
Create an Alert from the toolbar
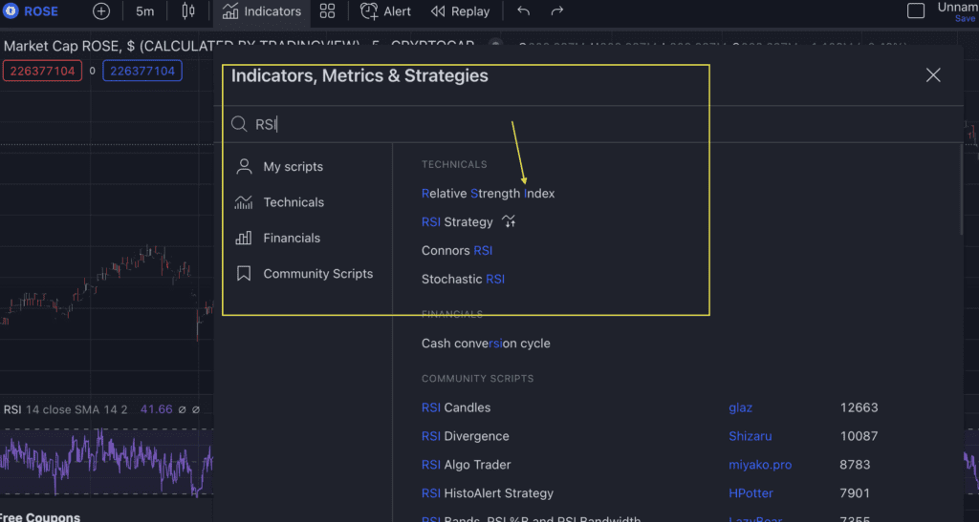click(385, 11)
